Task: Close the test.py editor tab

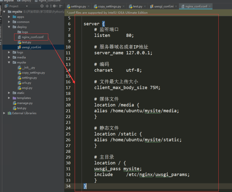Action: tap(145, 6)
